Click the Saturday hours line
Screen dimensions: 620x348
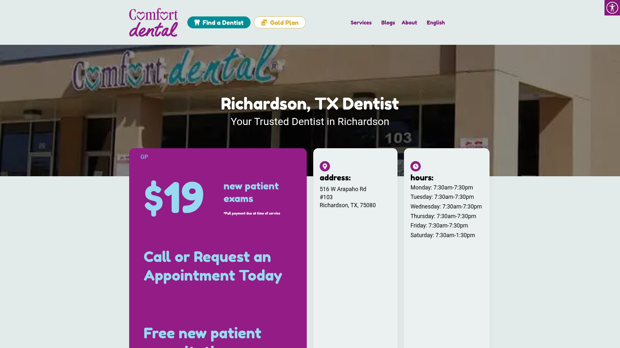coord(443,235)
